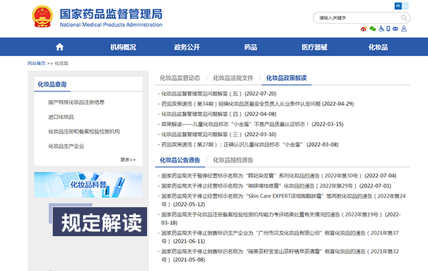The image size is (428, 271).
Task: Go to the home page via house icon
Action: pyautogui.click(x=59, y=47)
